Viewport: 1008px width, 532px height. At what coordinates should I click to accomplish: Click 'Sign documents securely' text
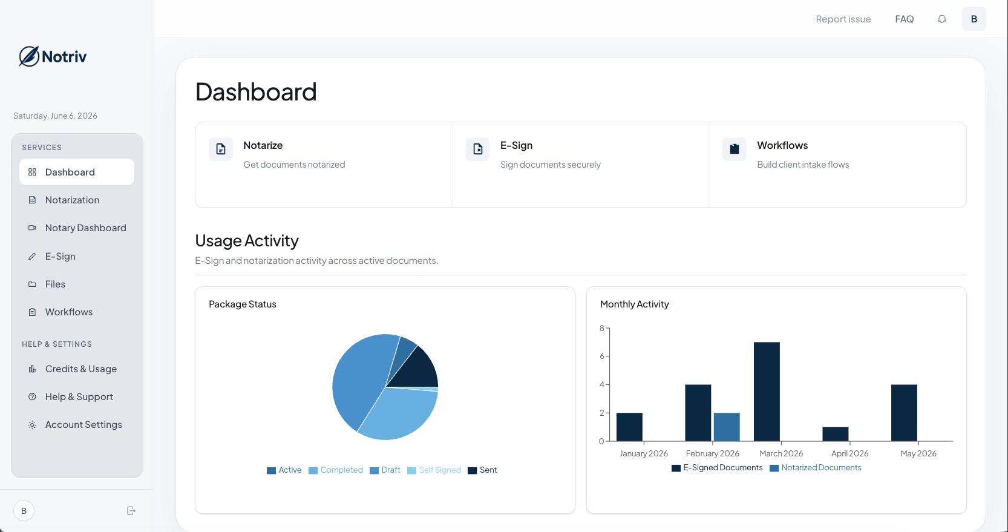pyautogui.click(x=551, y=165)
